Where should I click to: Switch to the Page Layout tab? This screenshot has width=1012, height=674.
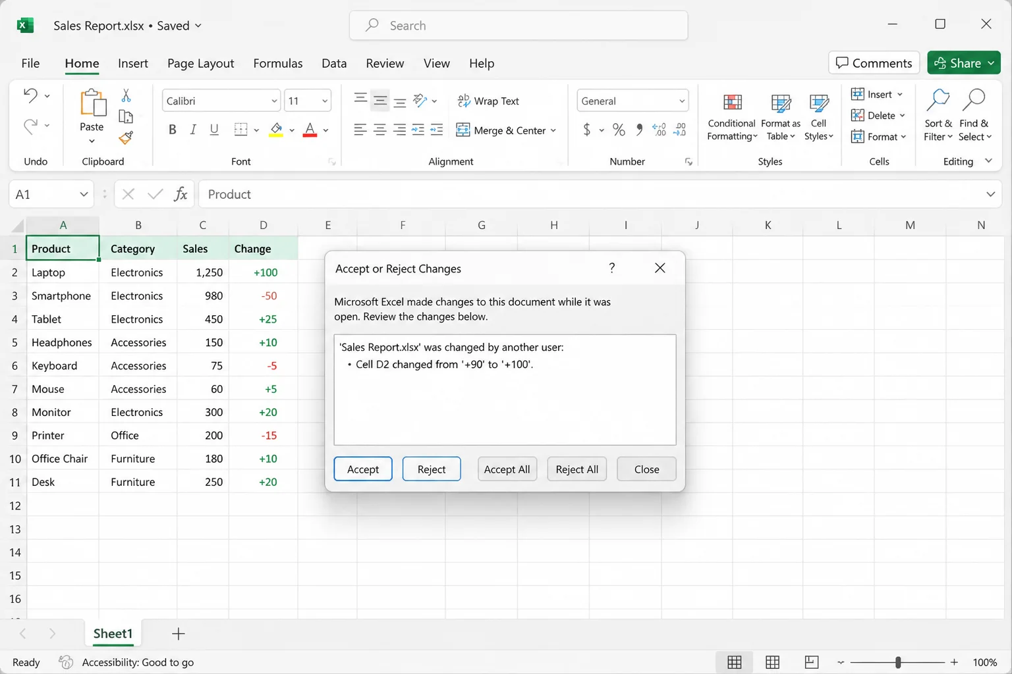coord(200,63)
